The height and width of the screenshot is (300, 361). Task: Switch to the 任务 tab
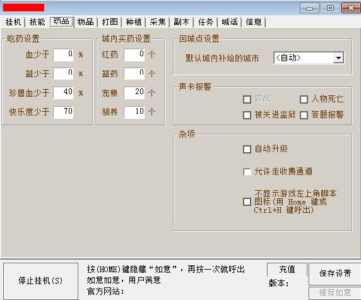[206, 22]
